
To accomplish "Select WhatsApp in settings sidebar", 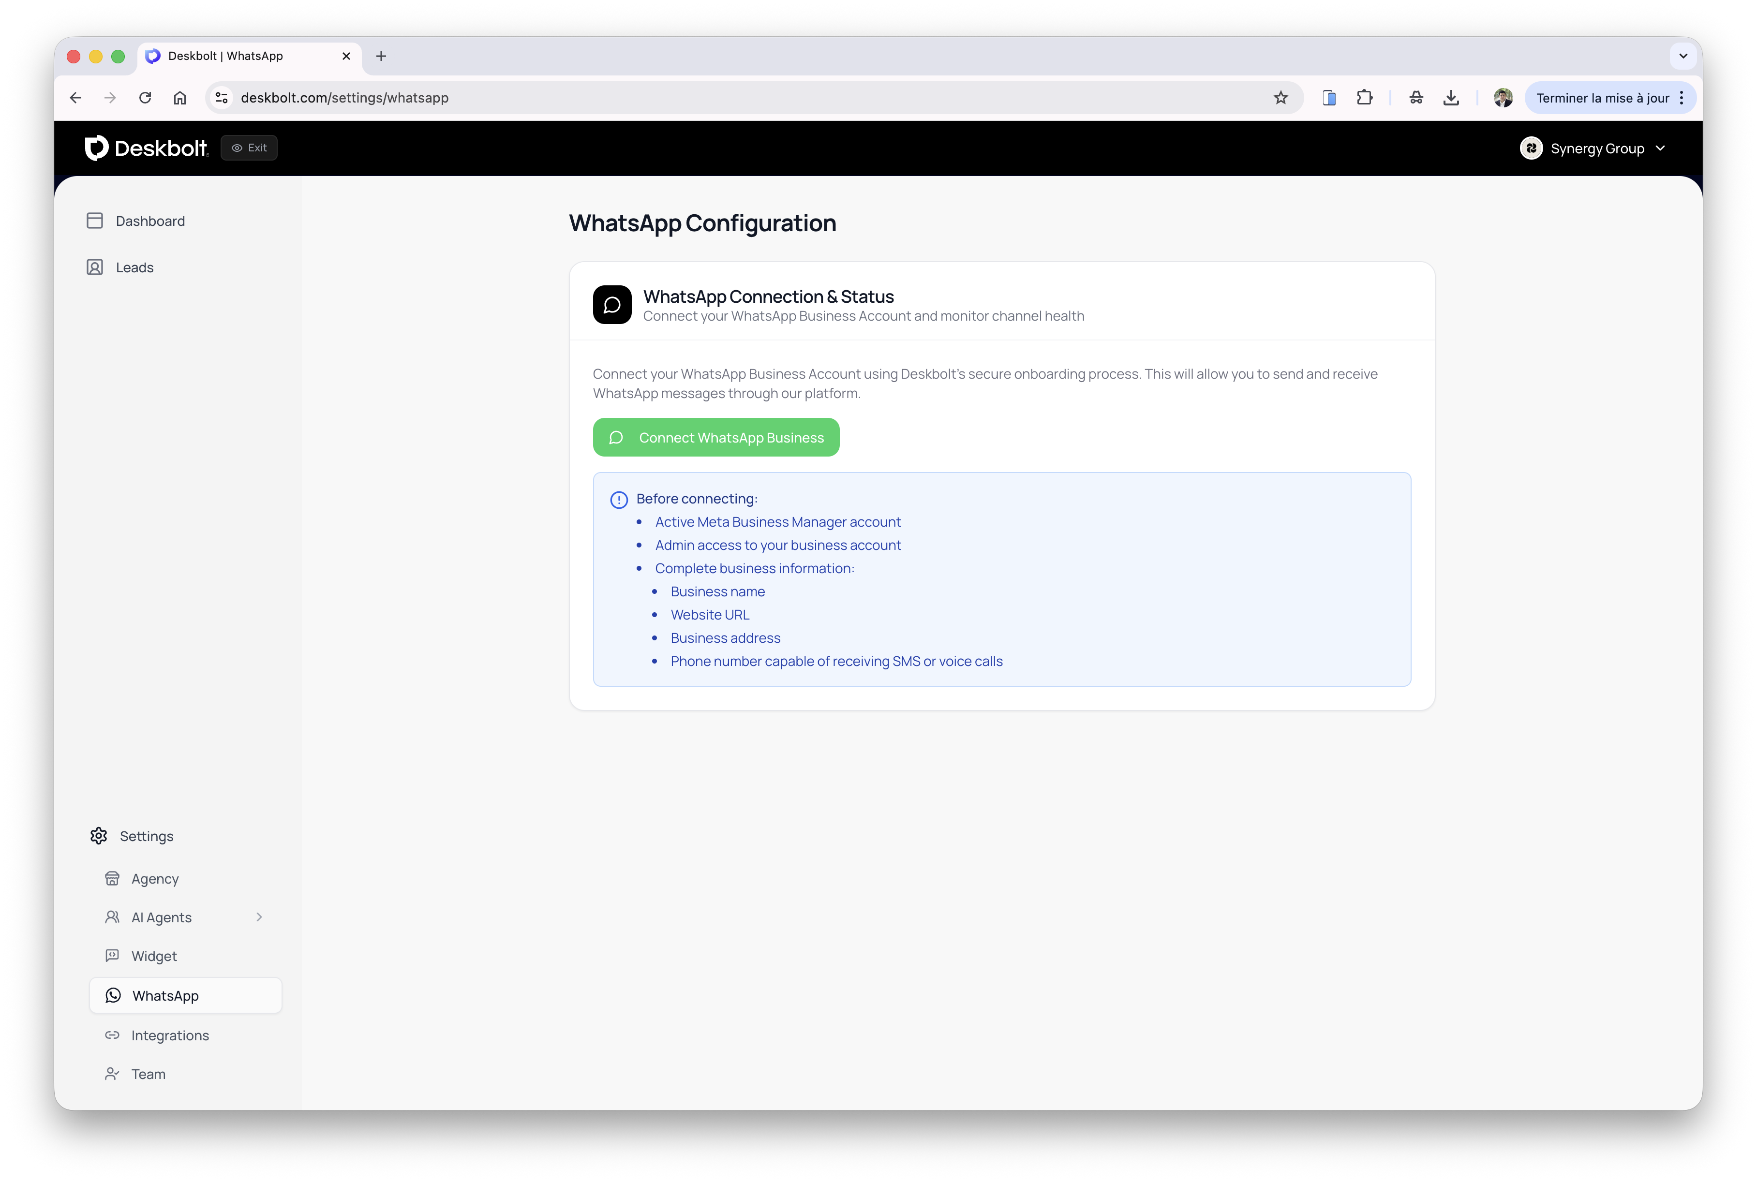I will pos(185,996).
